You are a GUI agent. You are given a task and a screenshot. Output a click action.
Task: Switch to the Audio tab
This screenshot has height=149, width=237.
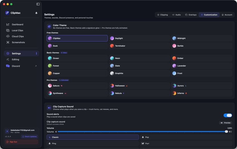coord(176,15)
